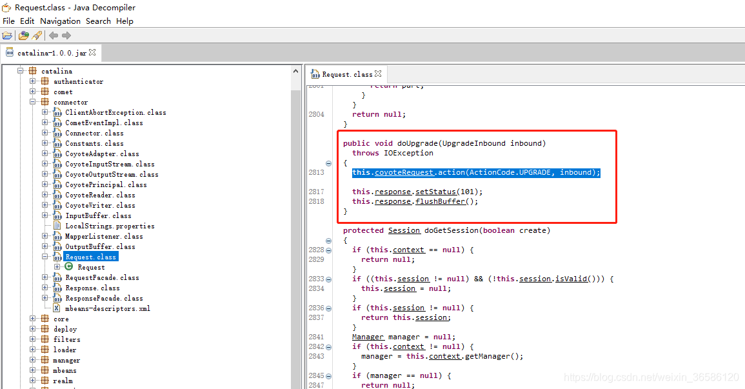Collapse the doUpgrade method fold marker
Screen dimensions: 745x389
pyautogui.click(x=328, y=163)
